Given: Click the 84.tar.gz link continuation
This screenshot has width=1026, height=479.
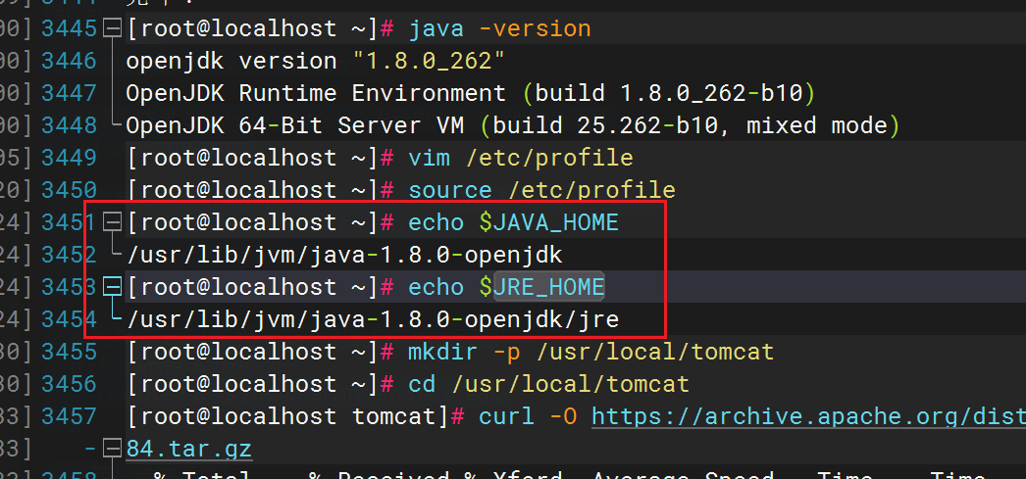Looking at the screenshot, I should [188, 450].
